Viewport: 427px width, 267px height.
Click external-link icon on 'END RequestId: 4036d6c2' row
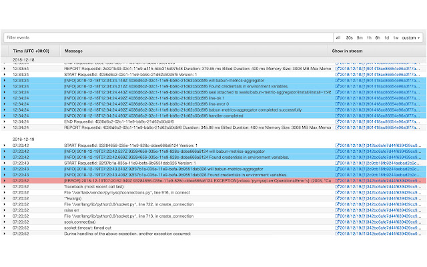click(x=337, y=121)
